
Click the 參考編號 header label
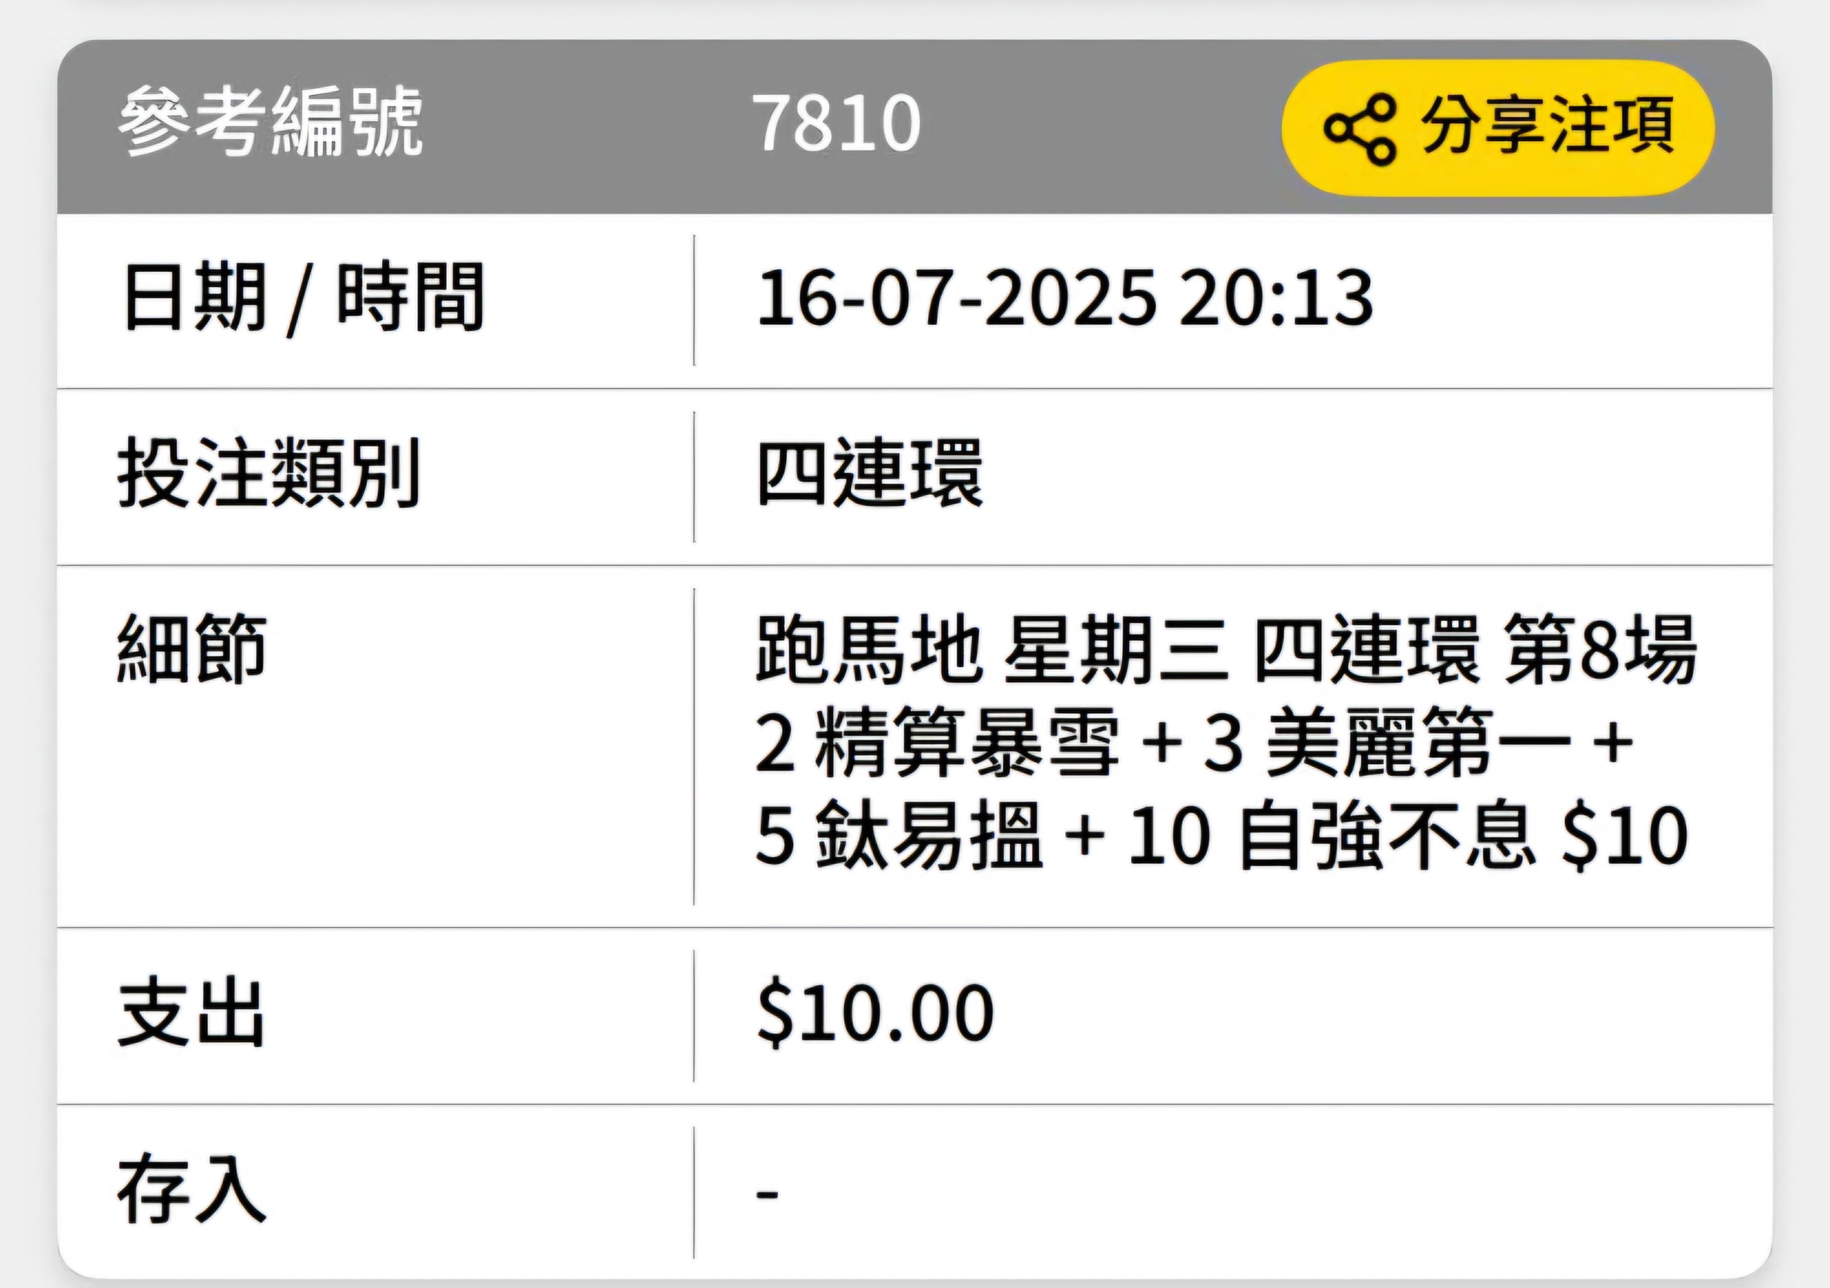[x=270, y=122]
